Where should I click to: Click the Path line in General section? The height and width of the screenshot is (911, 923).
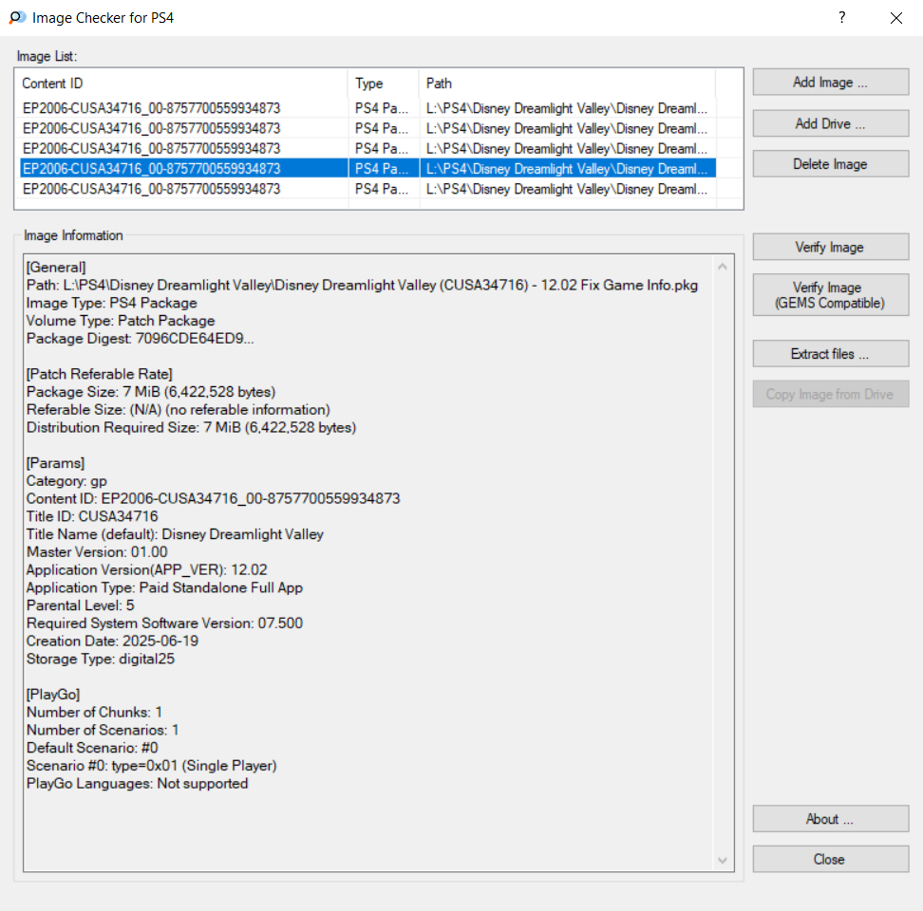coord(362,286)
